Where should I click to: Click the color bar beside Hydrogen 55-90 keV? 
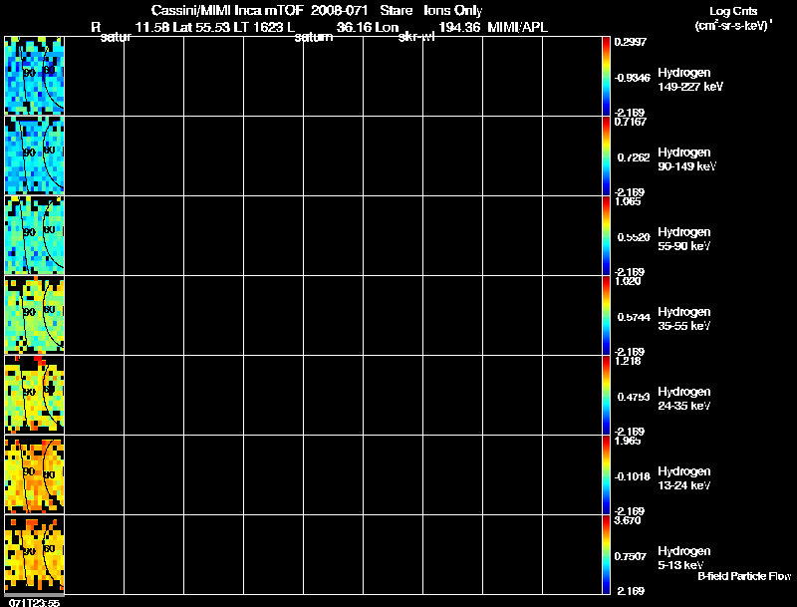pyautogui.click(x=606, y=235)
